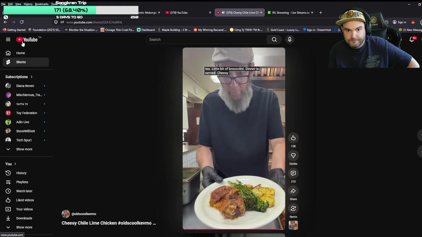Viewport: 422px width, 237px height.
Task: Open the History menu in menu bar
Action: [28, 4]
